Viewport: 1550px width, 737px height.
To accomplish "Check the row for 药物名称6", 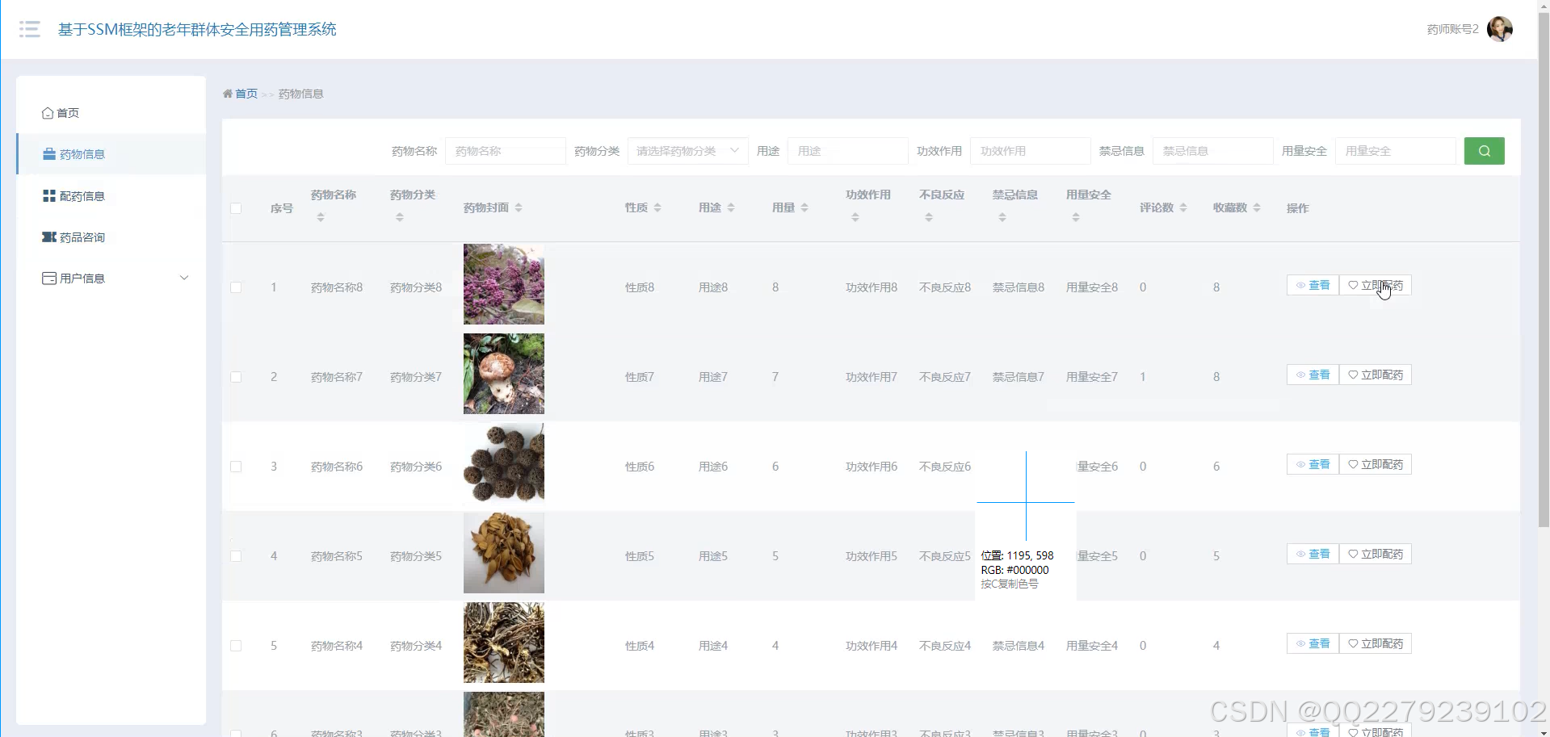I will click(236, 467).
